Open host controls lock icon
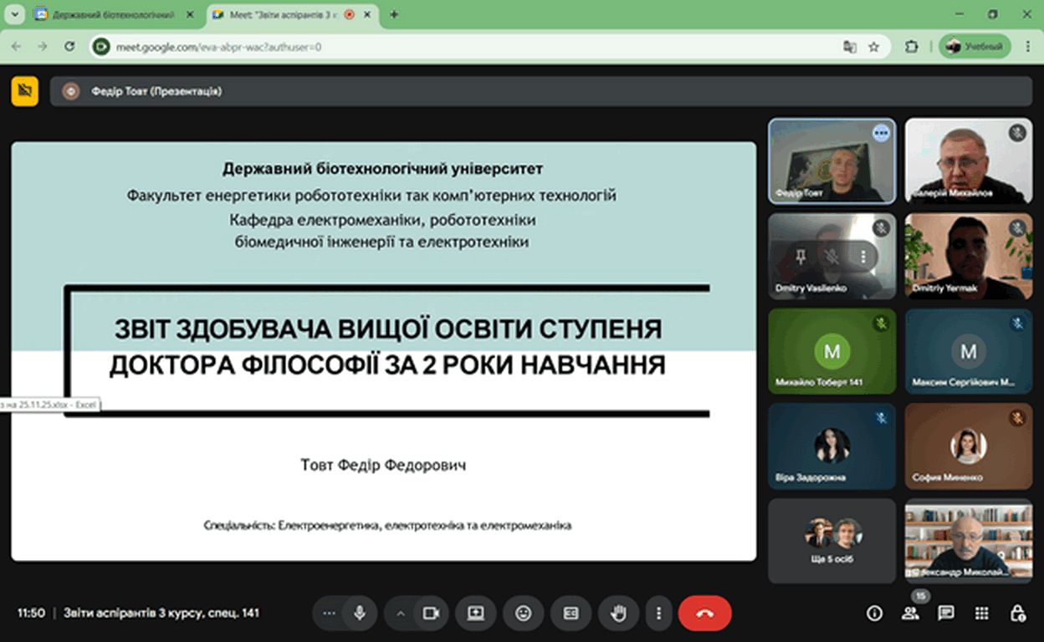Viewport: 1044px width, 642px height. point(1017,613)
